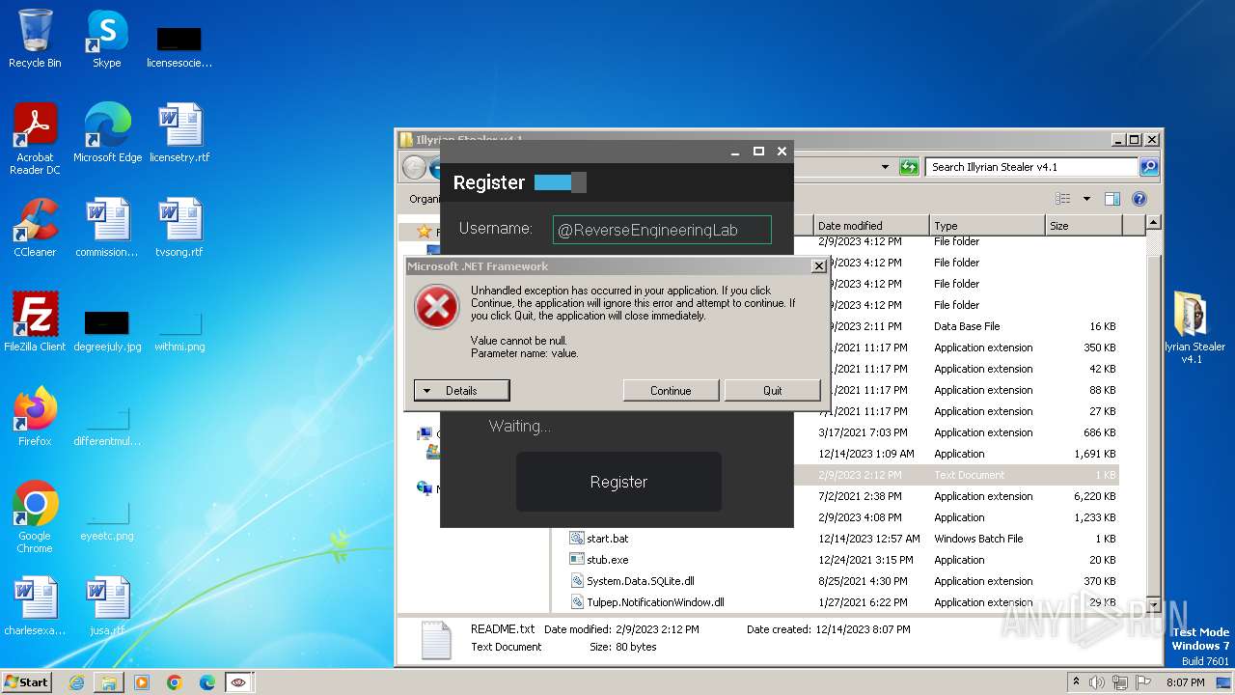Open Skype desktop shortcut
The height and width of the screenshot is (695, 1235).
tap(106, 39)
